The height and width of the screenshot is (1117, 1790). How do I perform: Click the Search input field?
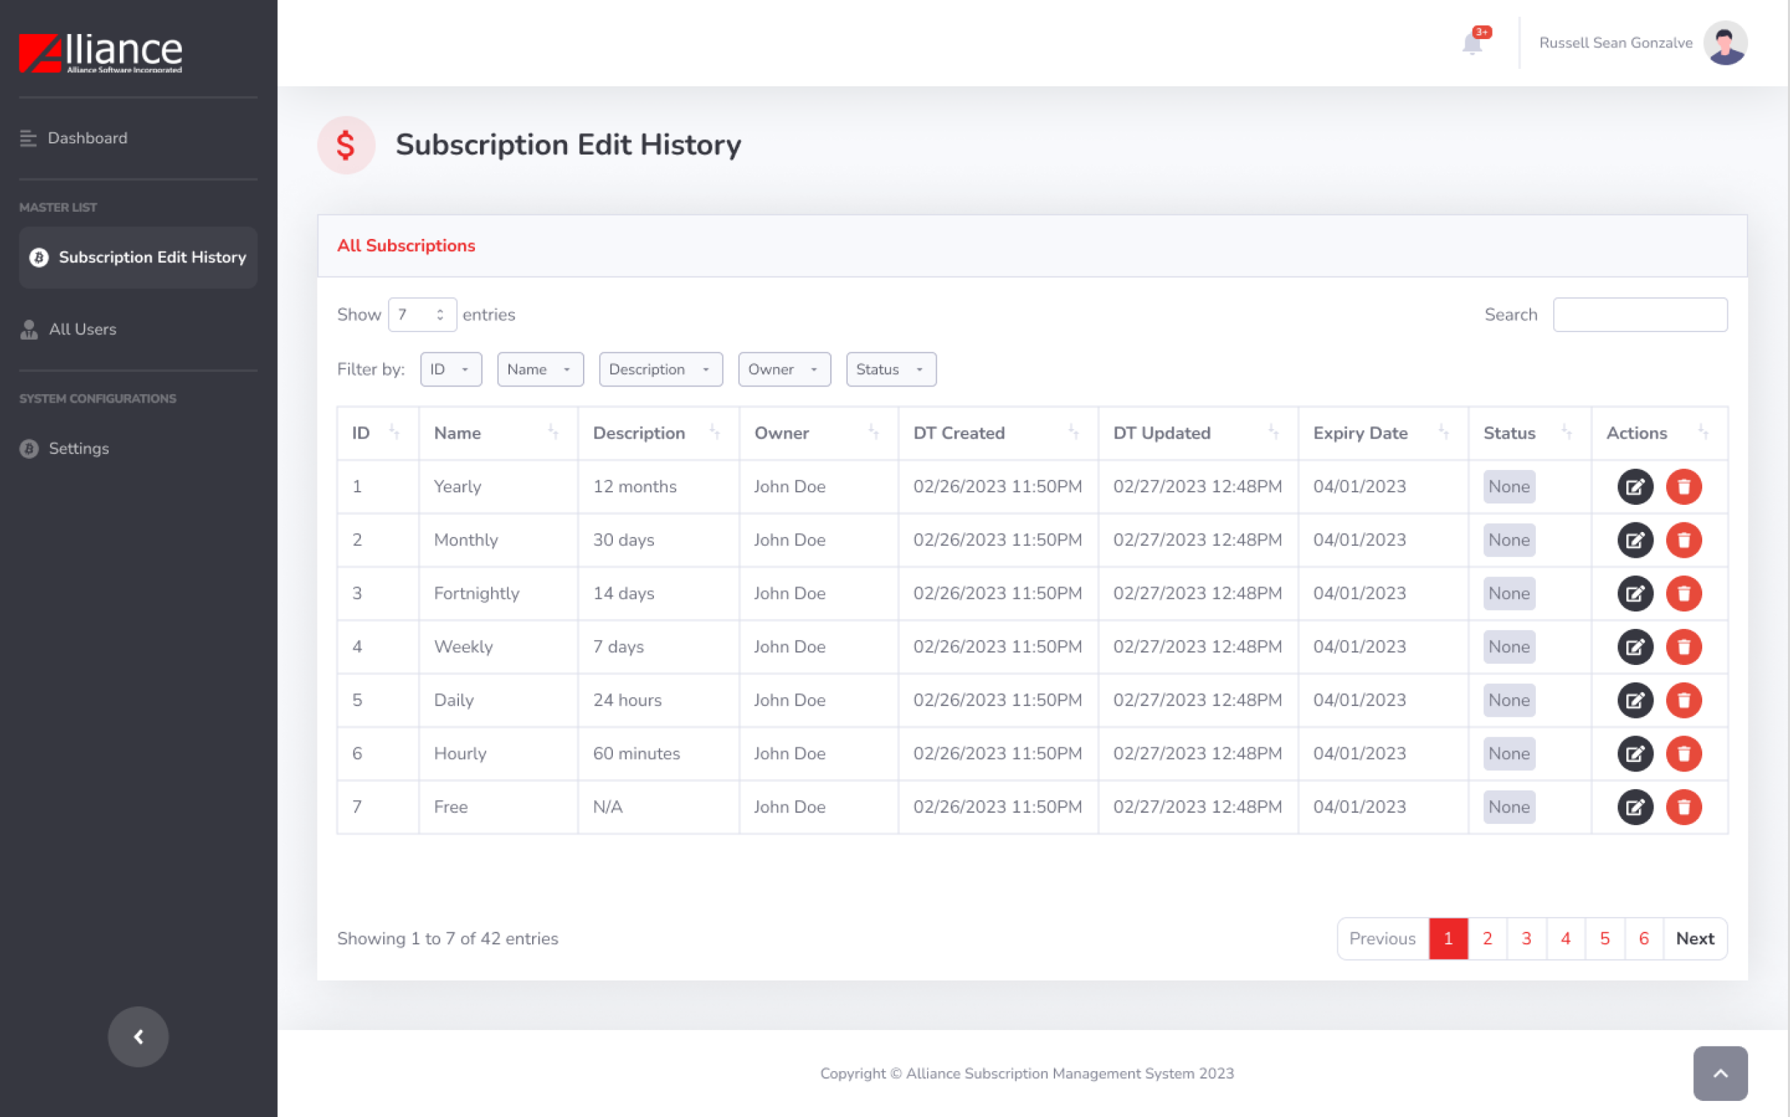pos(1640,315)
